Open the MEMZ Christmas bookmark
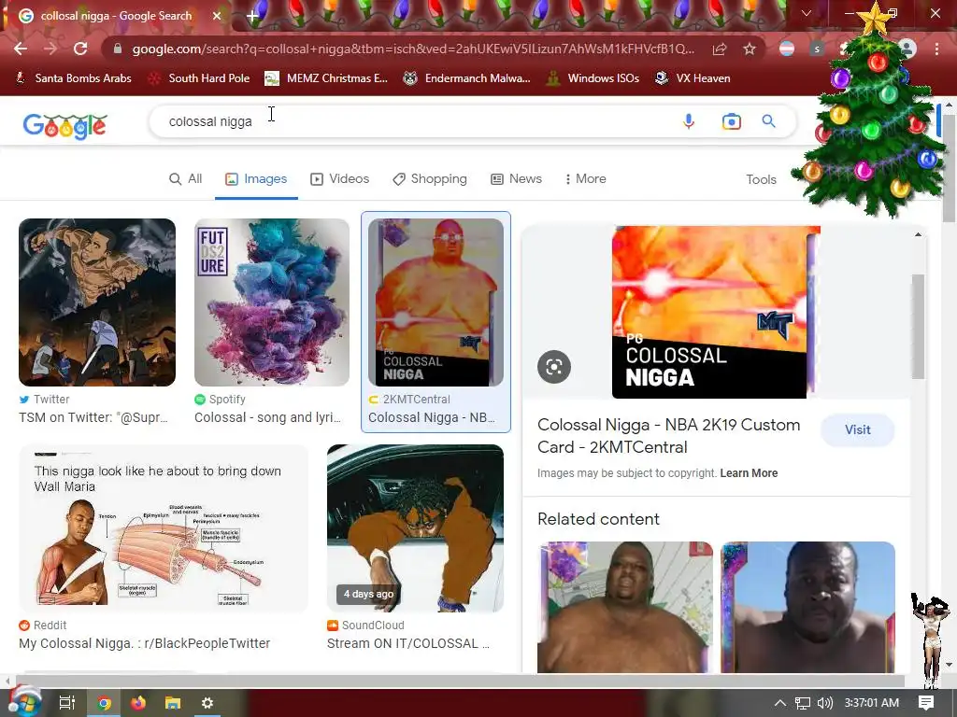Screen dimensions: 957x717 [x=326, y=78]
